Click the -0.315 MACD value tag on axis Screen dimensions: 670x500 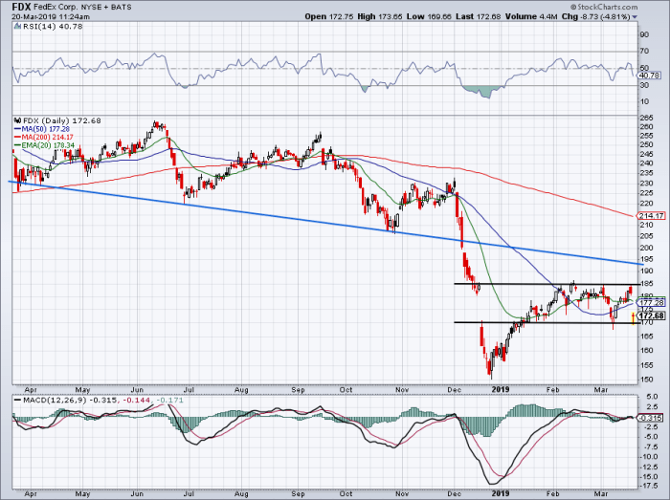point(650,418)
